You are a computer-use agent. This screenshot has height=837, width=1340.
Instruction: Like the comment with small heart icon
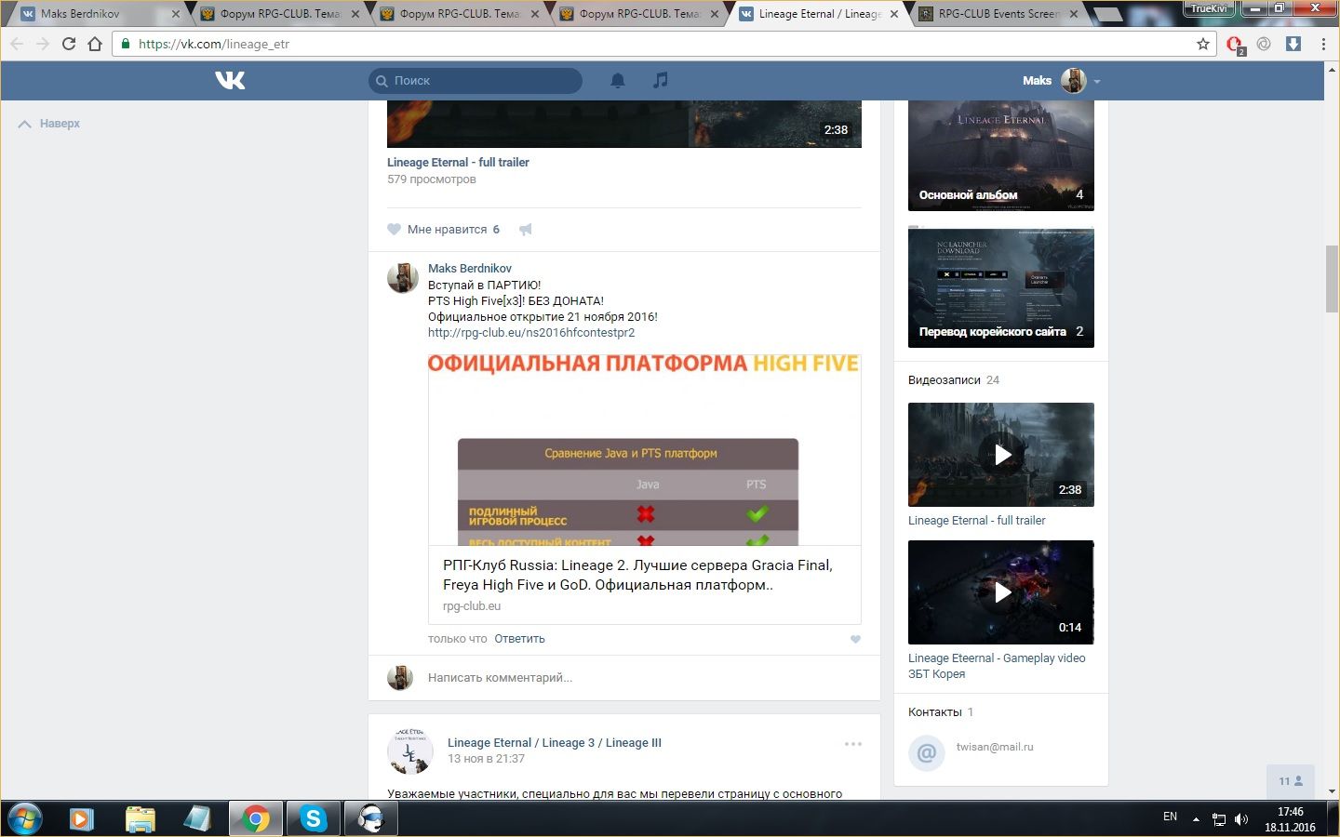point(855,639)
